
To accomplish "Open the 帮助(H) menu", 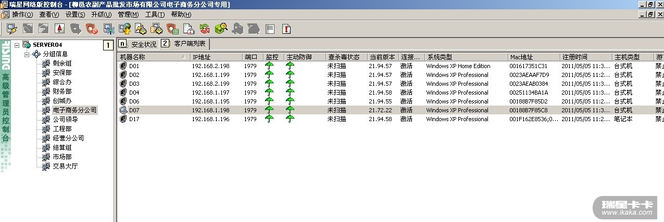I will (x=181, y=15).
